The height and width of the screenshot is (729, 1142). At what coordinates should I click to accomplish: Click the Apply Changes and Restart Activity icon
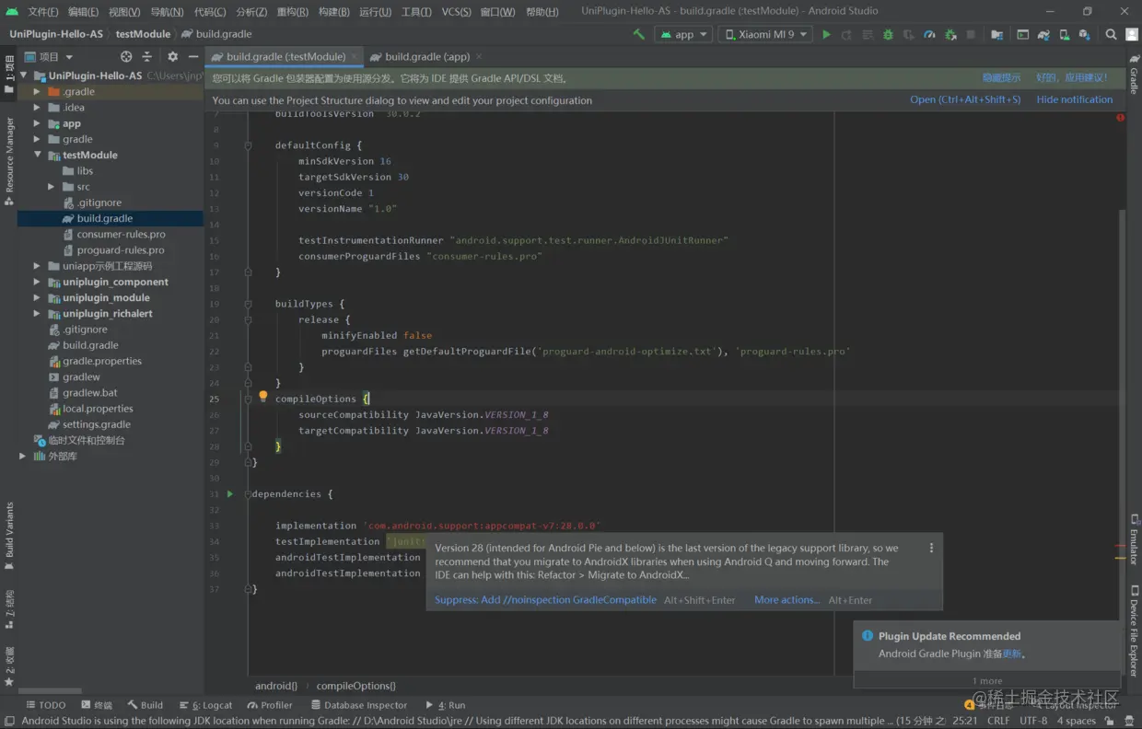pyautogui.click(x=846, y=34)
